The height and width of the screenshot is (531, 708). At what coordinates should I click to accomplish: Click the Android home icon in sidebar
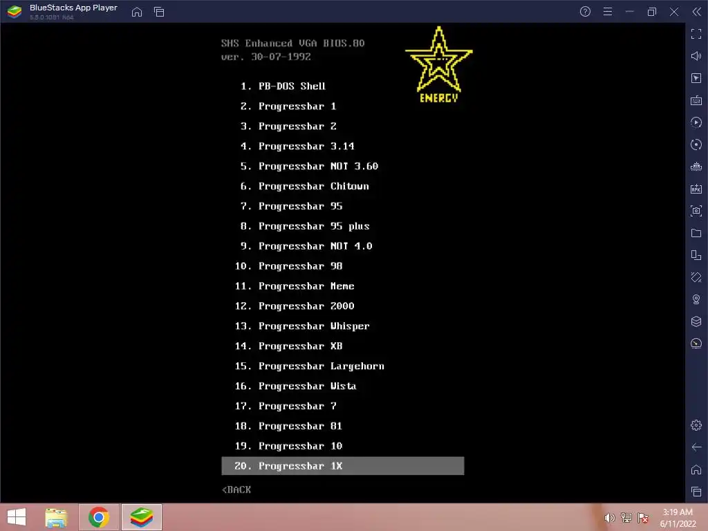point(696,469)
